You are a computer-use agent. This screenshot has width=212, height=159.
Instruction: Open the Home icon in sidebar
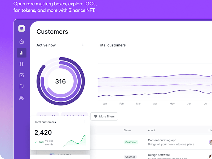pyautogui.click(x=21, y=41)
